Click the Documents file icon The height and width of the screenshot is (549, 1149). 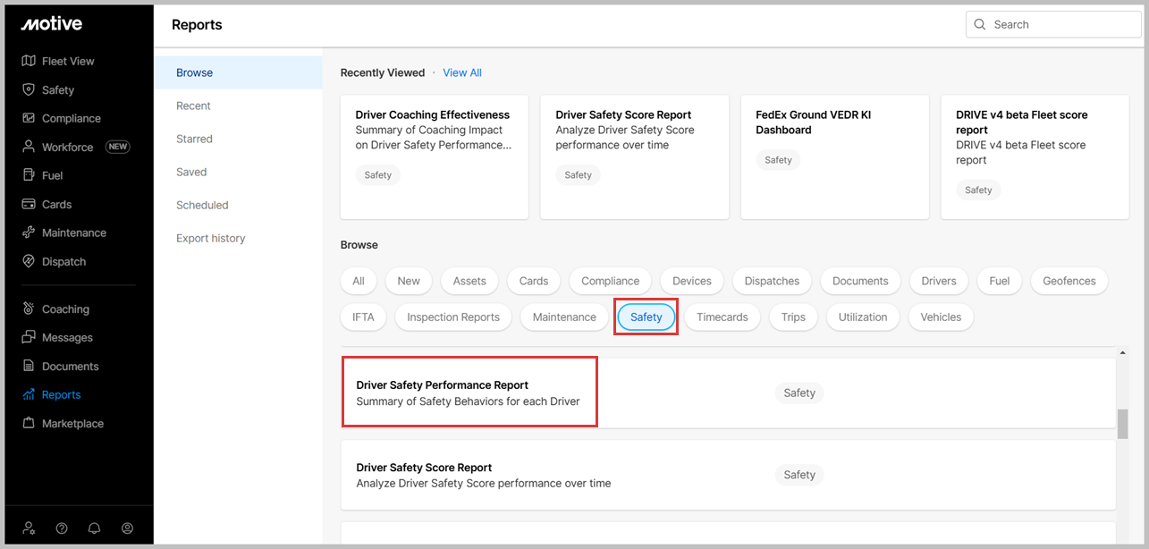[29, 366]
